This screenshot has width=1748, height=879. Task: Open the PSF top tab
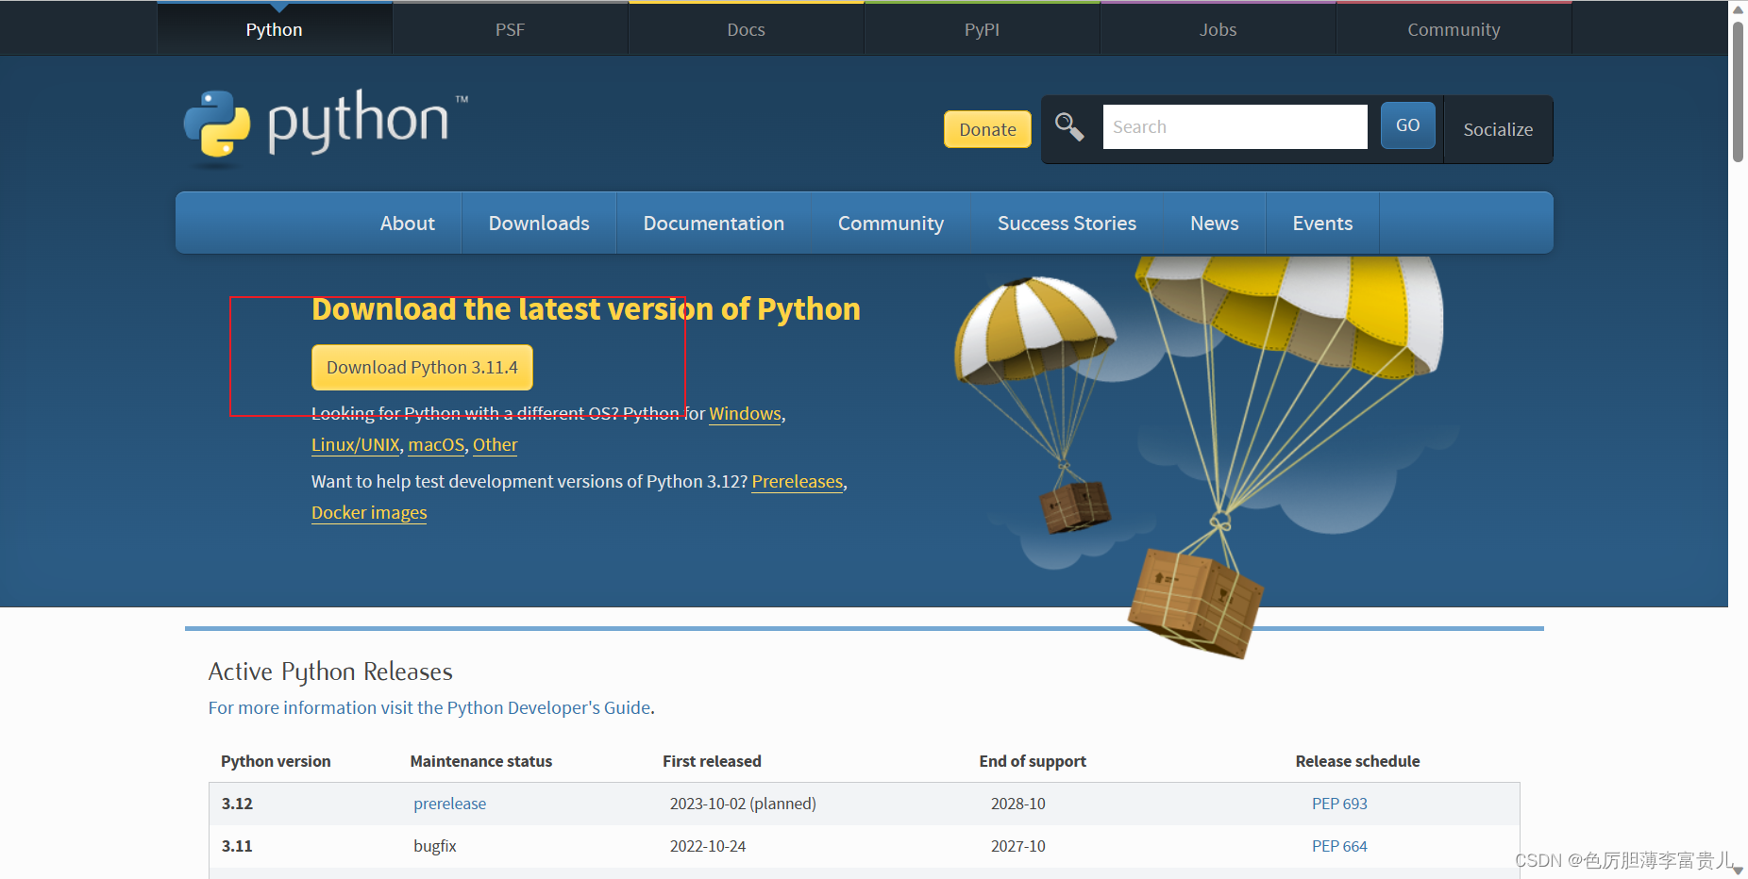(x=510, y=29)
